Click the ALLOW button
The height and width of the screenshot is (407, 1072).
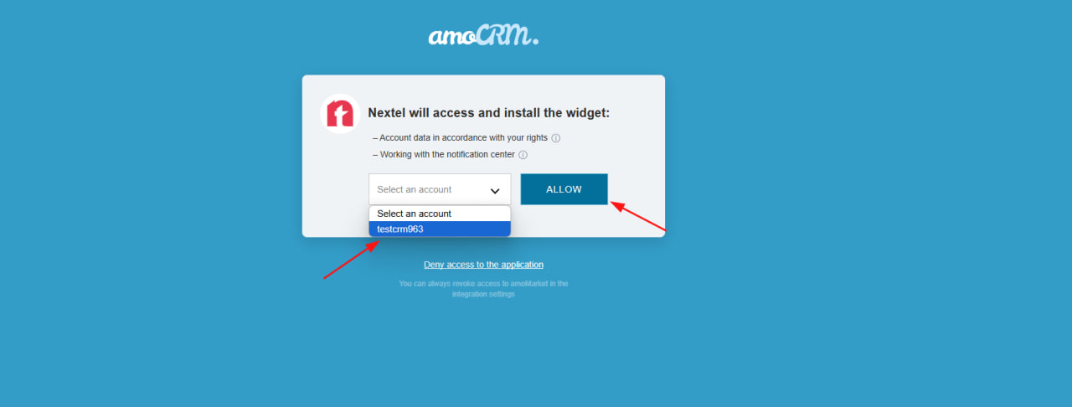click(564, 189)
